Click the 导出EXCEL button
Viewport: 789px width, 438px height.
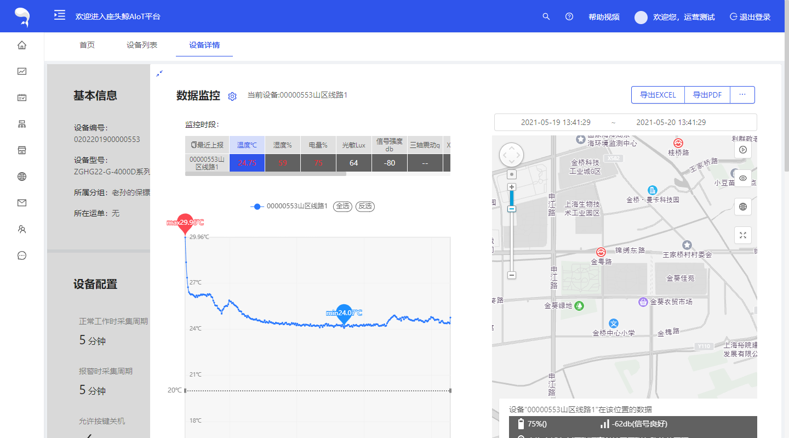(x=658, y=95)
